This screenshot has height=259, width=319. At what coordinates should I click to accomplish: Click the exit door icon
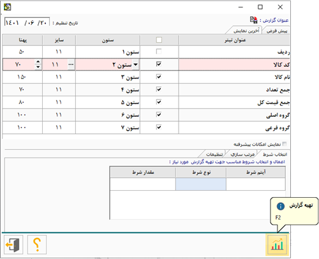[x=13, y=244]
